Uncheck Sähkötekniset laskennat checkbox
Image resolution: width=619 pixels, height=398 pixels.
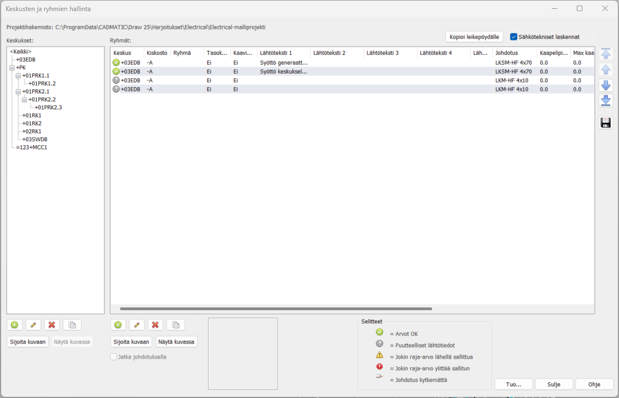point(514,37)
